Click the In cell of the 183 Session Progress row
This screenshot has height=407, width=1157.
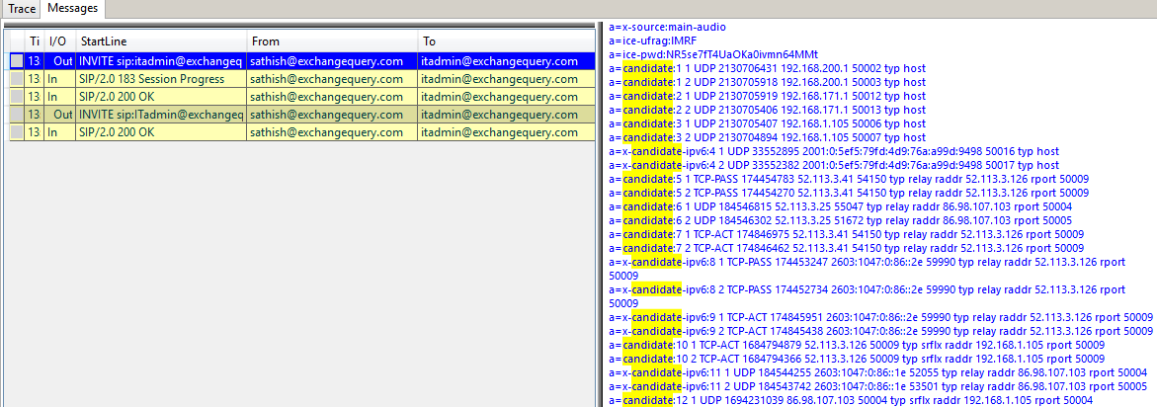(x=59, y=79)
